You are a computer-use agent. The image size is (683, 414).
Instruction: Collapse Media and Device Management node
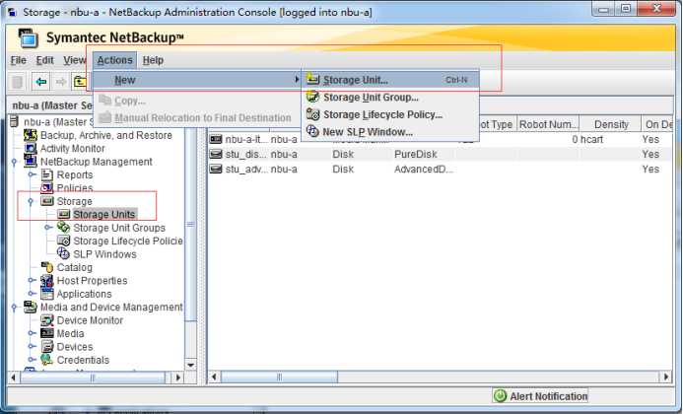pyautogui.click(x=14, y=308)
